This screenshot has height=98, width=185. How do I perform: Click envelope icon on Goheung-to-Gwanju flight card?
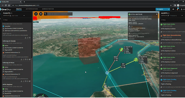[25, 60]
